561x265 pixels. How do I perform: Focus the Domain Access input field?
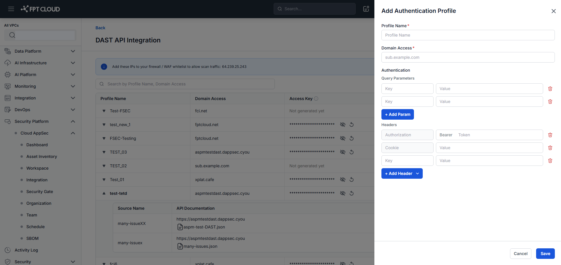(x=468, y=57)
